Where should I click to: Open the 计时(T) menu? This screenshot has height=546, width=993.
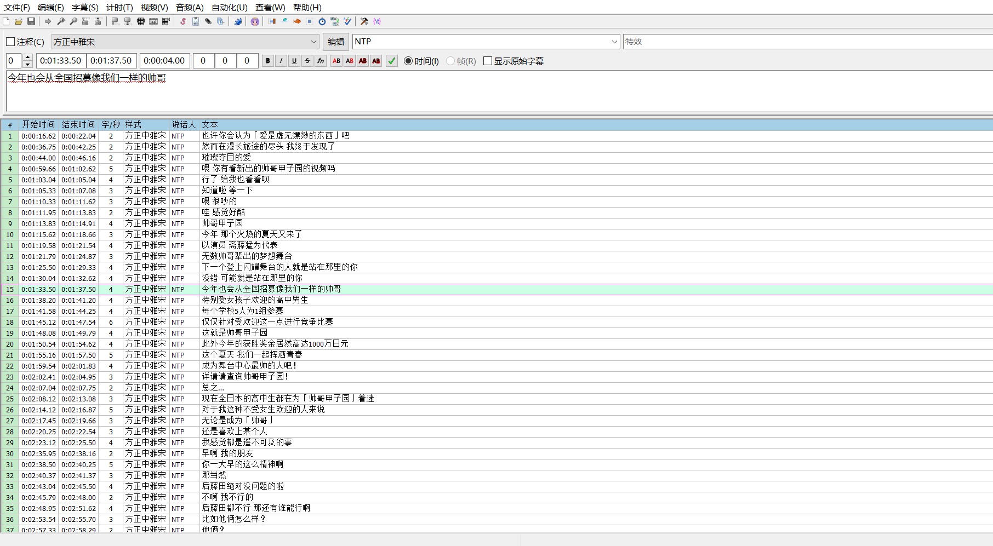119,7
